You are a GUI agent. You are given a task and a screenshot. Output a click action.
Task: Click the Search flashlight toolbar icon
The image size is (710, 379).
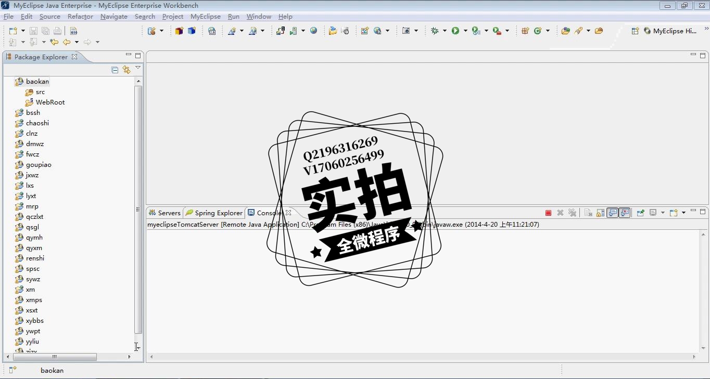pyautogui.click(x=578, y=31)
